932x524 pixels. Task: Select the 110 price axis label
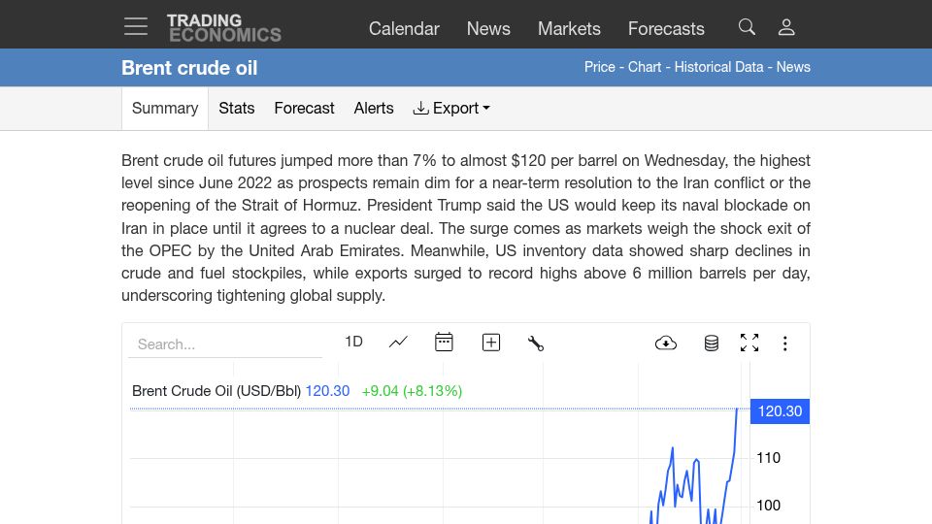769,458
